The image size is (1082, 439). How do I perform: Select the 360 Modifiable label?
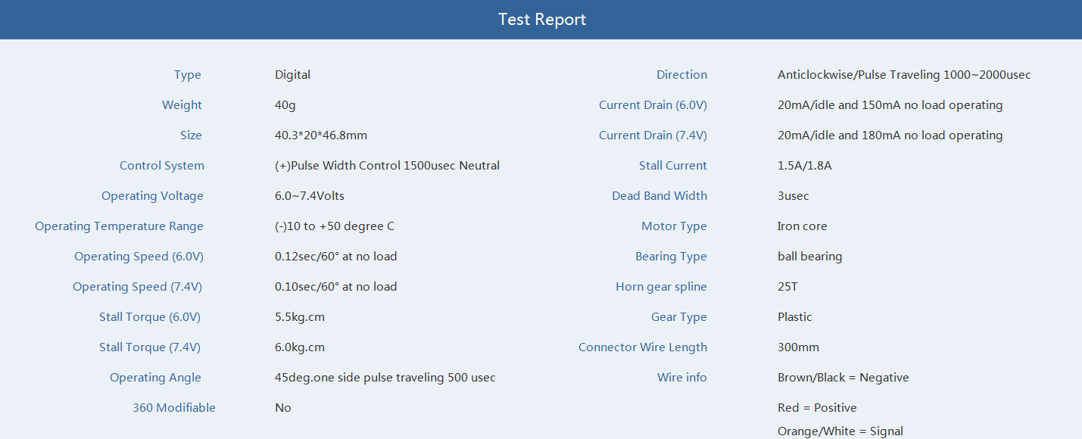[x=174, y=408]
